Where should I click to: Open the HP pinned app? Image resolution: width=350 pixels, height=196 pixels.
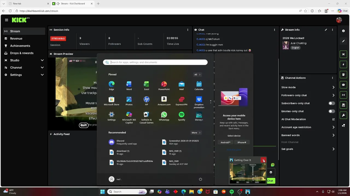click(147, 101)
